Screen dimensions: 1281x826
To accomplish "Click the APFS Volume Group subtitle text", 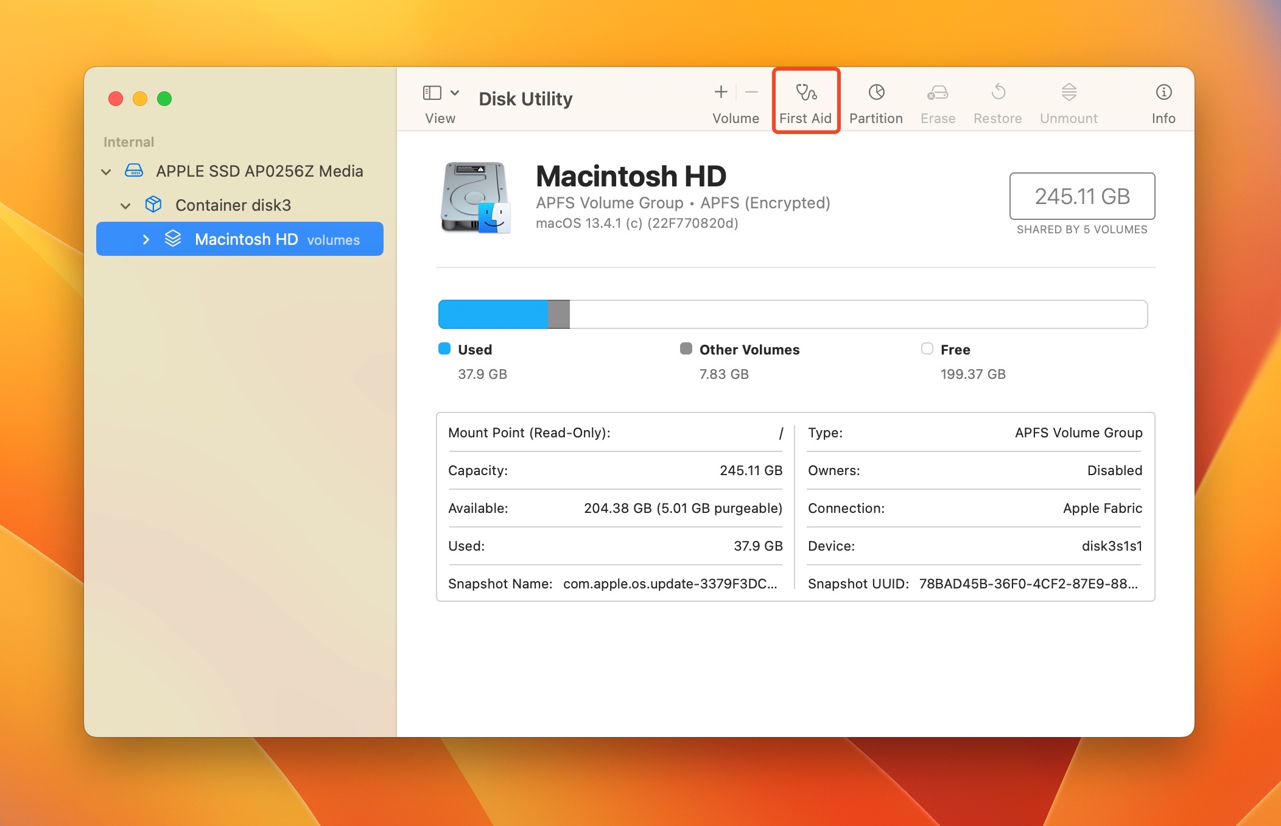I will coord(609,203).
